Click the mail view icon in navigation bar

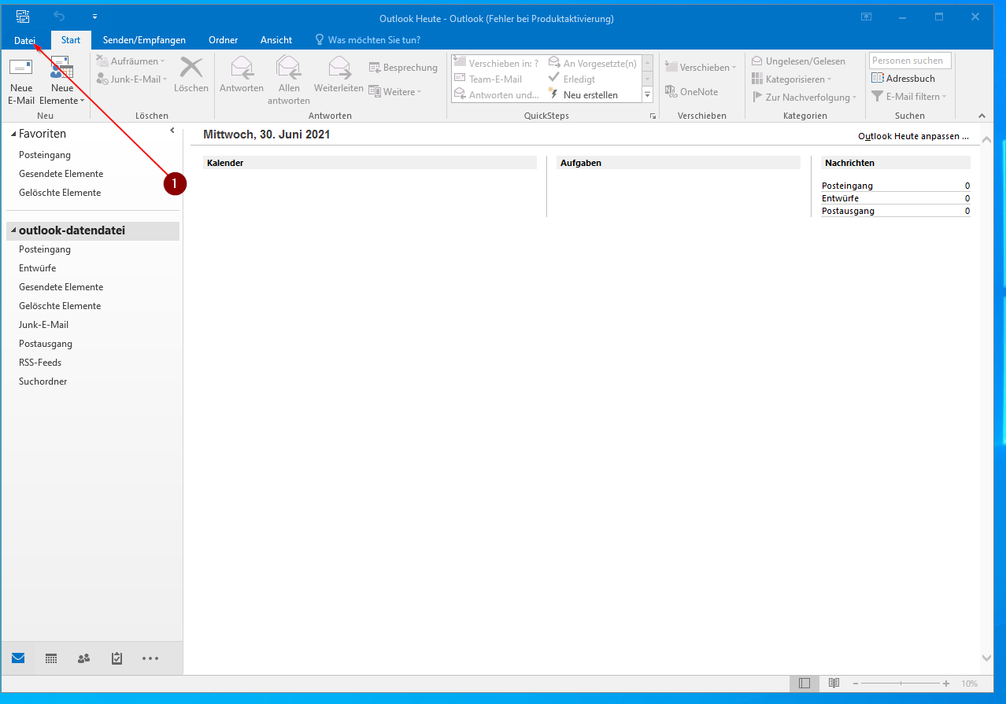[18, 658]
